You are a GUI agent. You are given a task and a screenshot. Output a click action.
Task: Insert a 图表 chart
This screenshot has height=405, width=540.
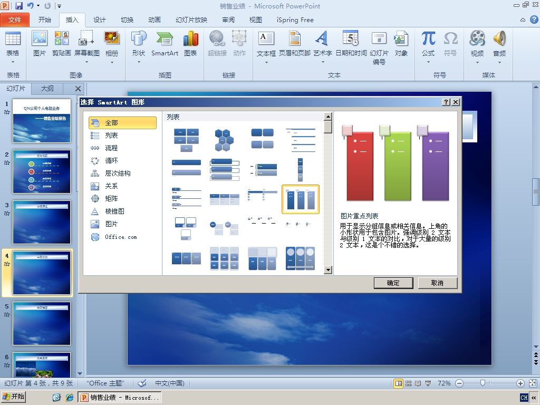[x=190, y=44]
